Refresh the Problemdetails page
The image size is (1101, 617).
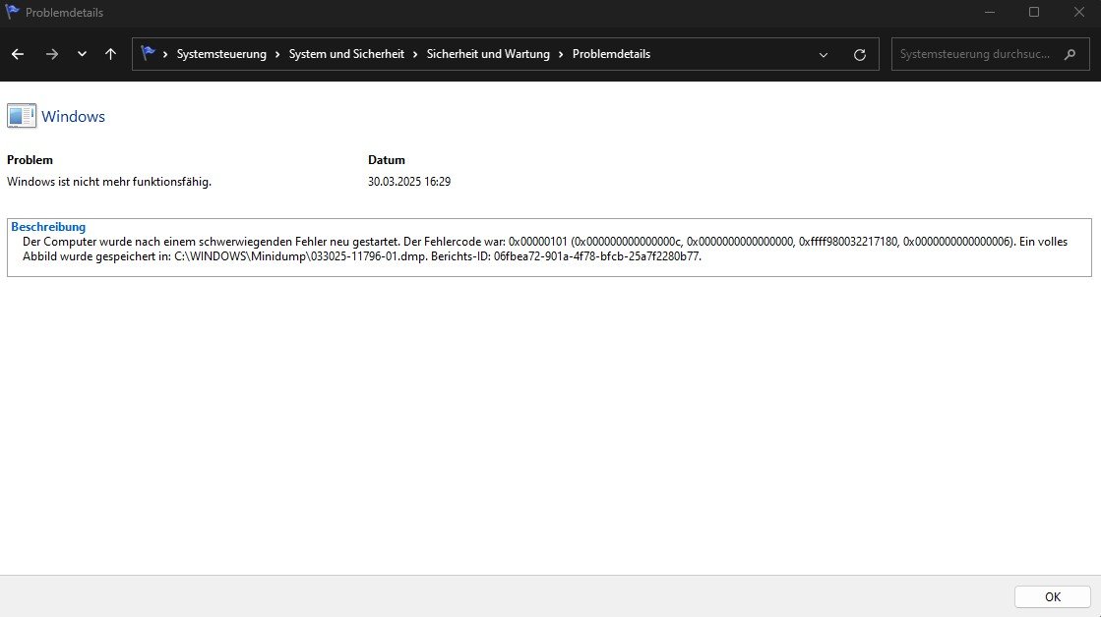coord(860,55)
